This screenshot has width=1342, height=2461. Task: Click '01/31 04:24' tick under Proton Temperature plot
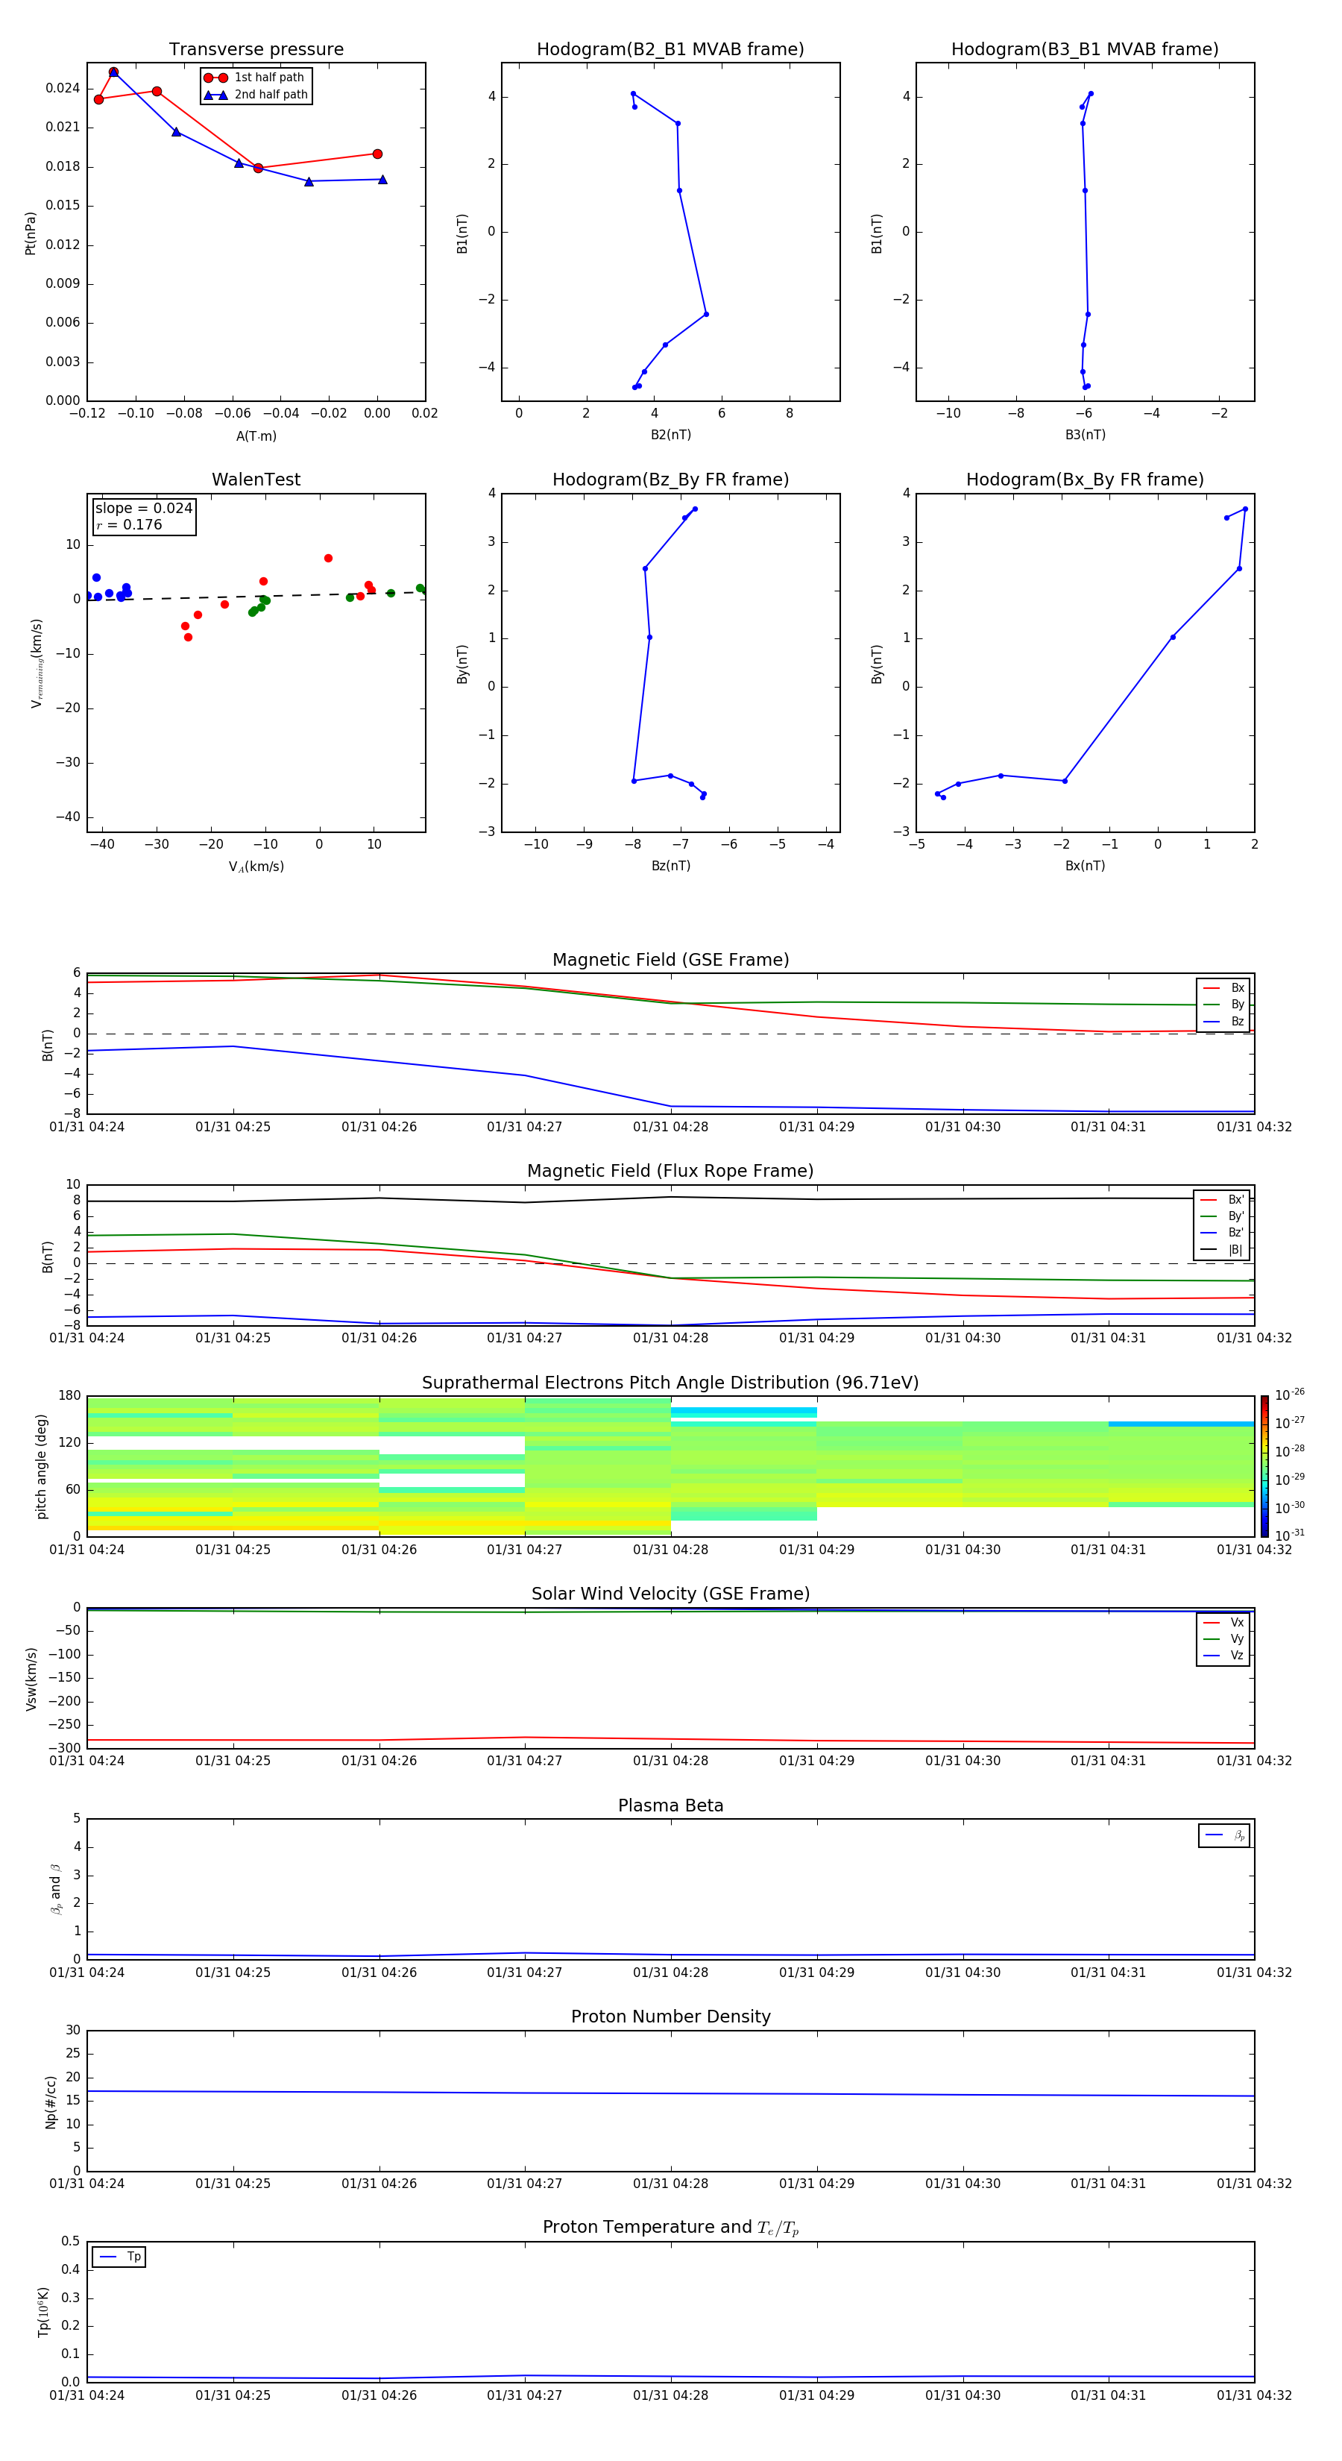click(x=87, y=2395)
